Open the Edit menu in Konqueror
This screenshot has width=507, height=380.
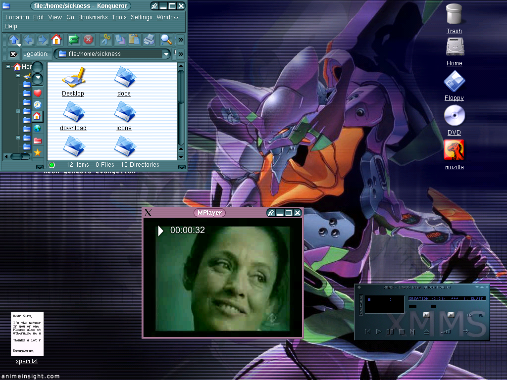pyautogui.click(x=39, y=17)
